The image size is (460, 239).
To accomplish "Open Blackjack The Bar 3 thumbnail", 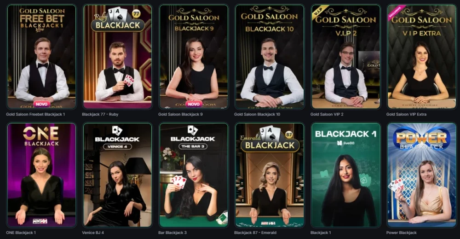I will pyautogui.click(x=194, y=175).
